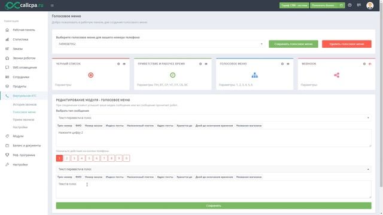Select phone key 2 action button

point(66,158)
